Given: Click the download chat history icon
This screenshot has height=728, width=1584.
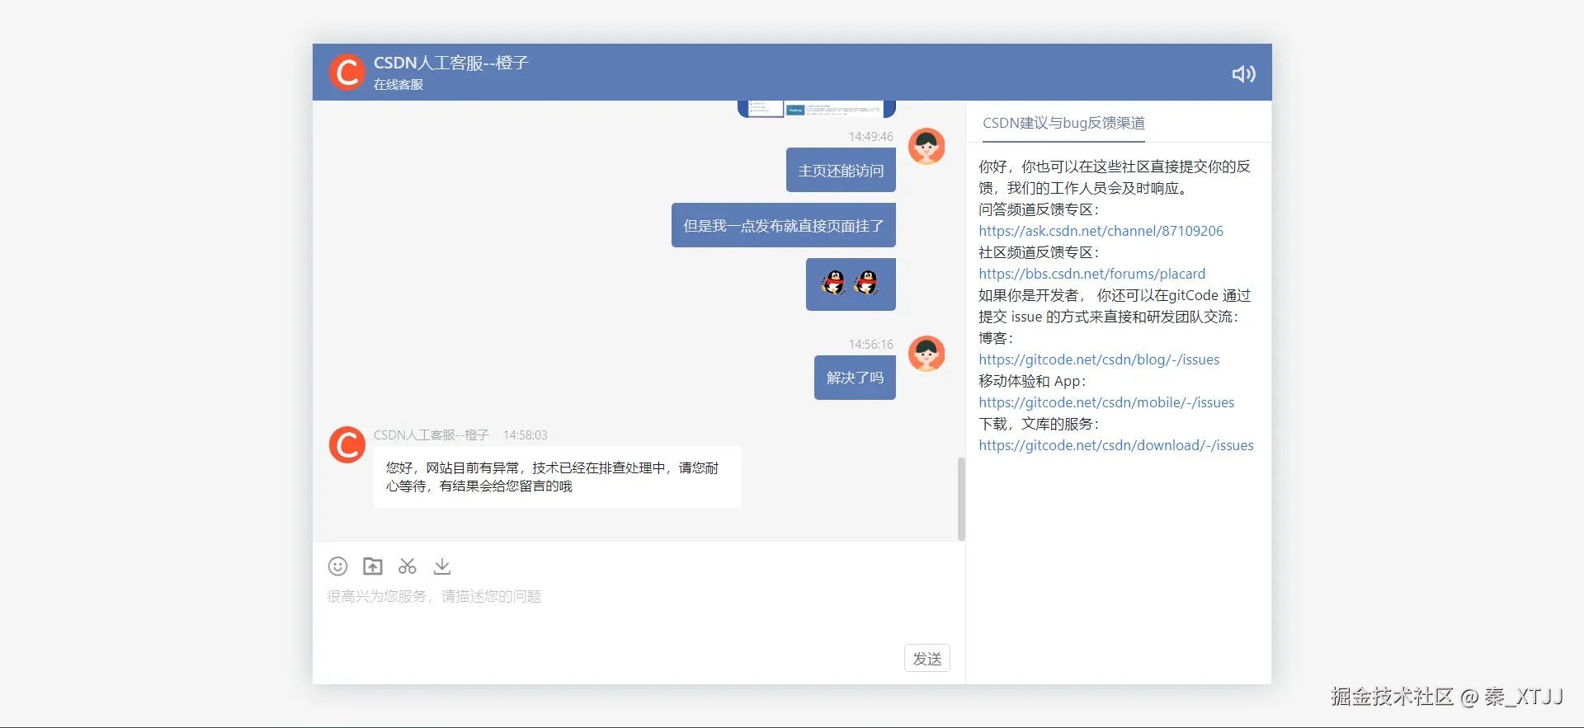Looking at the screenshot, I should coord(442,566).
